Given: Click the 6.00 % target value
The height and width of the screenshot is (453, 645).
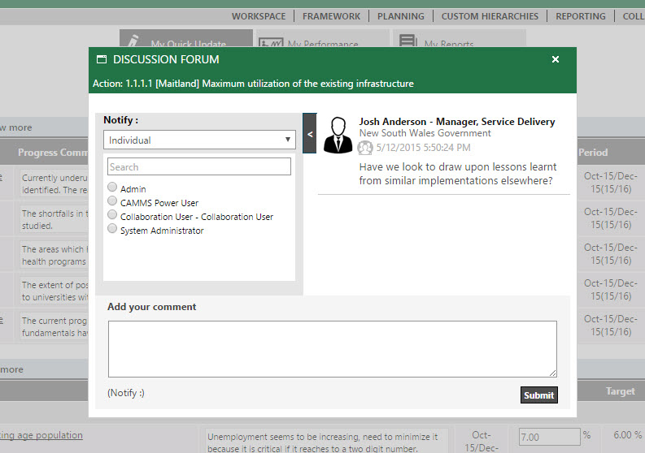Looking at the screenshot, I should (627, 435).
